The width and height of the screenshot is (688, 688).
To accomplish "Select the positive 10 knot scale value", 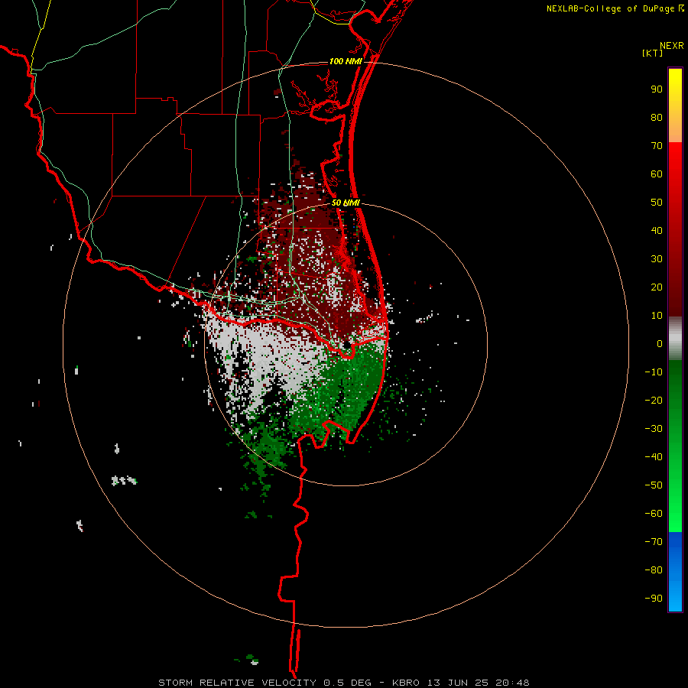I will (x=657, y=316).
